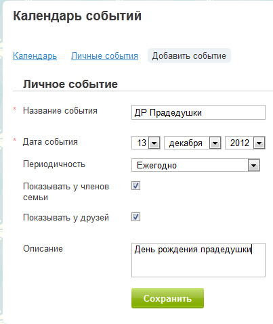Click the Название события input field
273x324 pixels.
click(x=198, y=112)
